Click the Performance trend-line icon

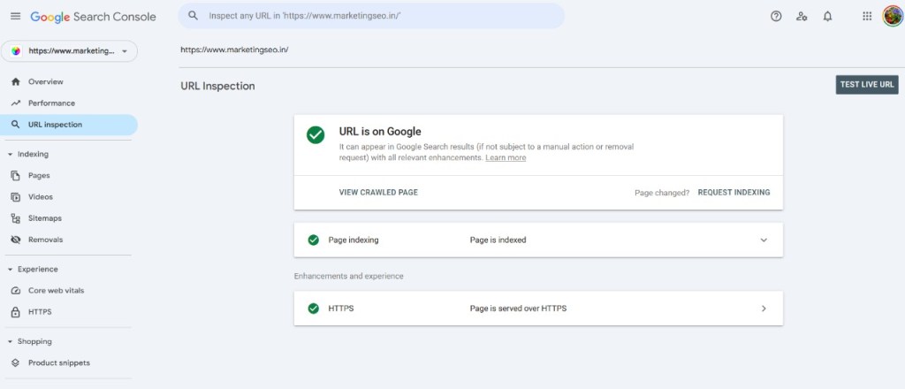(x=16, y=103)
